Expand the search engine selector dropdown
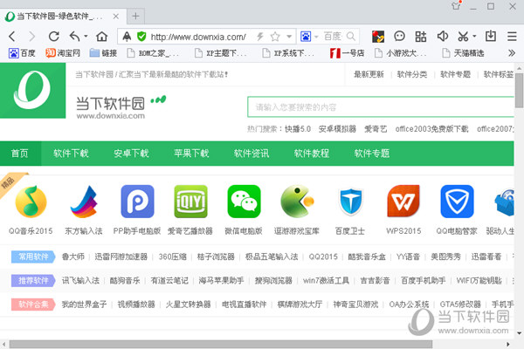 point(316,36)
